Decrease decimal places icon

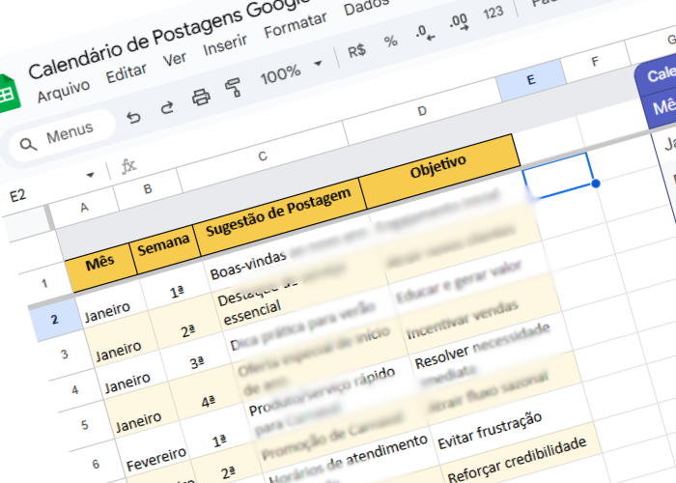coord(426,32)
